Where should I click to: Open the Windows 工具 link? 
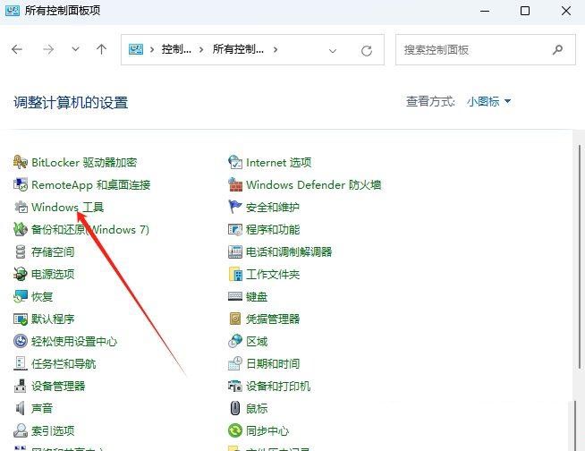(67, 208)
